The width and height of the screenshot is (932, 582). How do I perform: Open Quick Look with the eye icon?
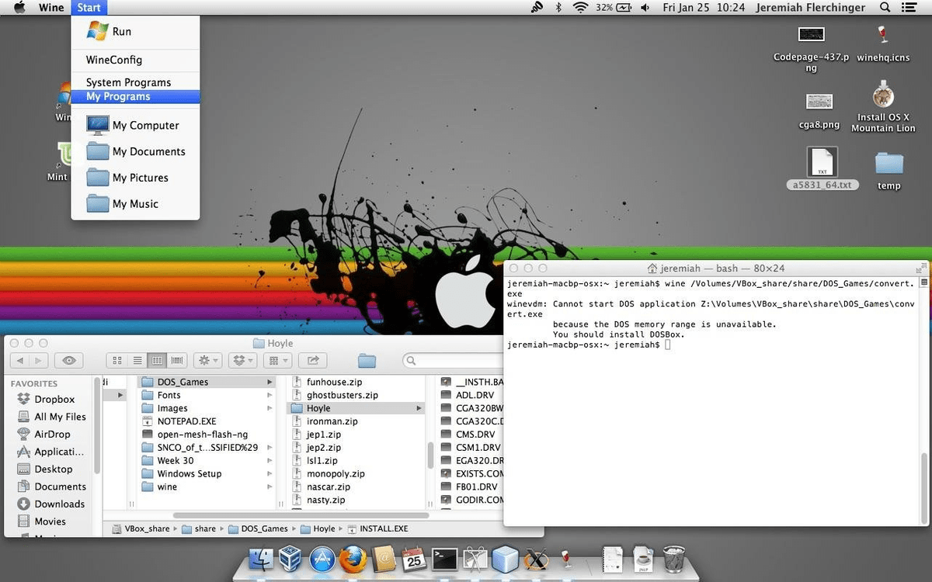pyautogui.click(x=68, y=360)
